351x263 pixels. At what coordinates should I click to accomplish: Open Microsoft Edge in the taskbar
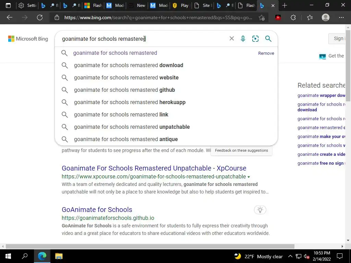[x=42, y=256]
